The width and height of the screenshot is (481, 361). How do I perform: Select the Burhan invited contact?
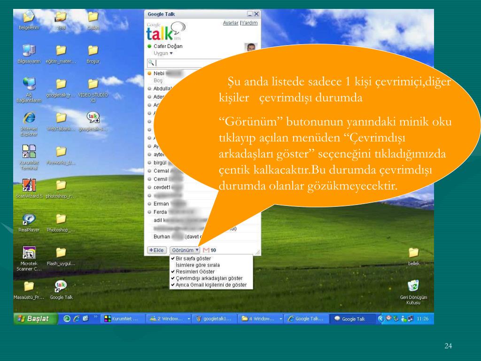coord(177,237)
